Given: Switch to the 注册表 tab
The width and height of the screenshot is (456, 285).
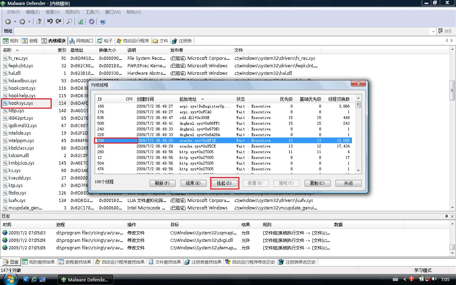Looking at the screenshot, I should [182, 41].
